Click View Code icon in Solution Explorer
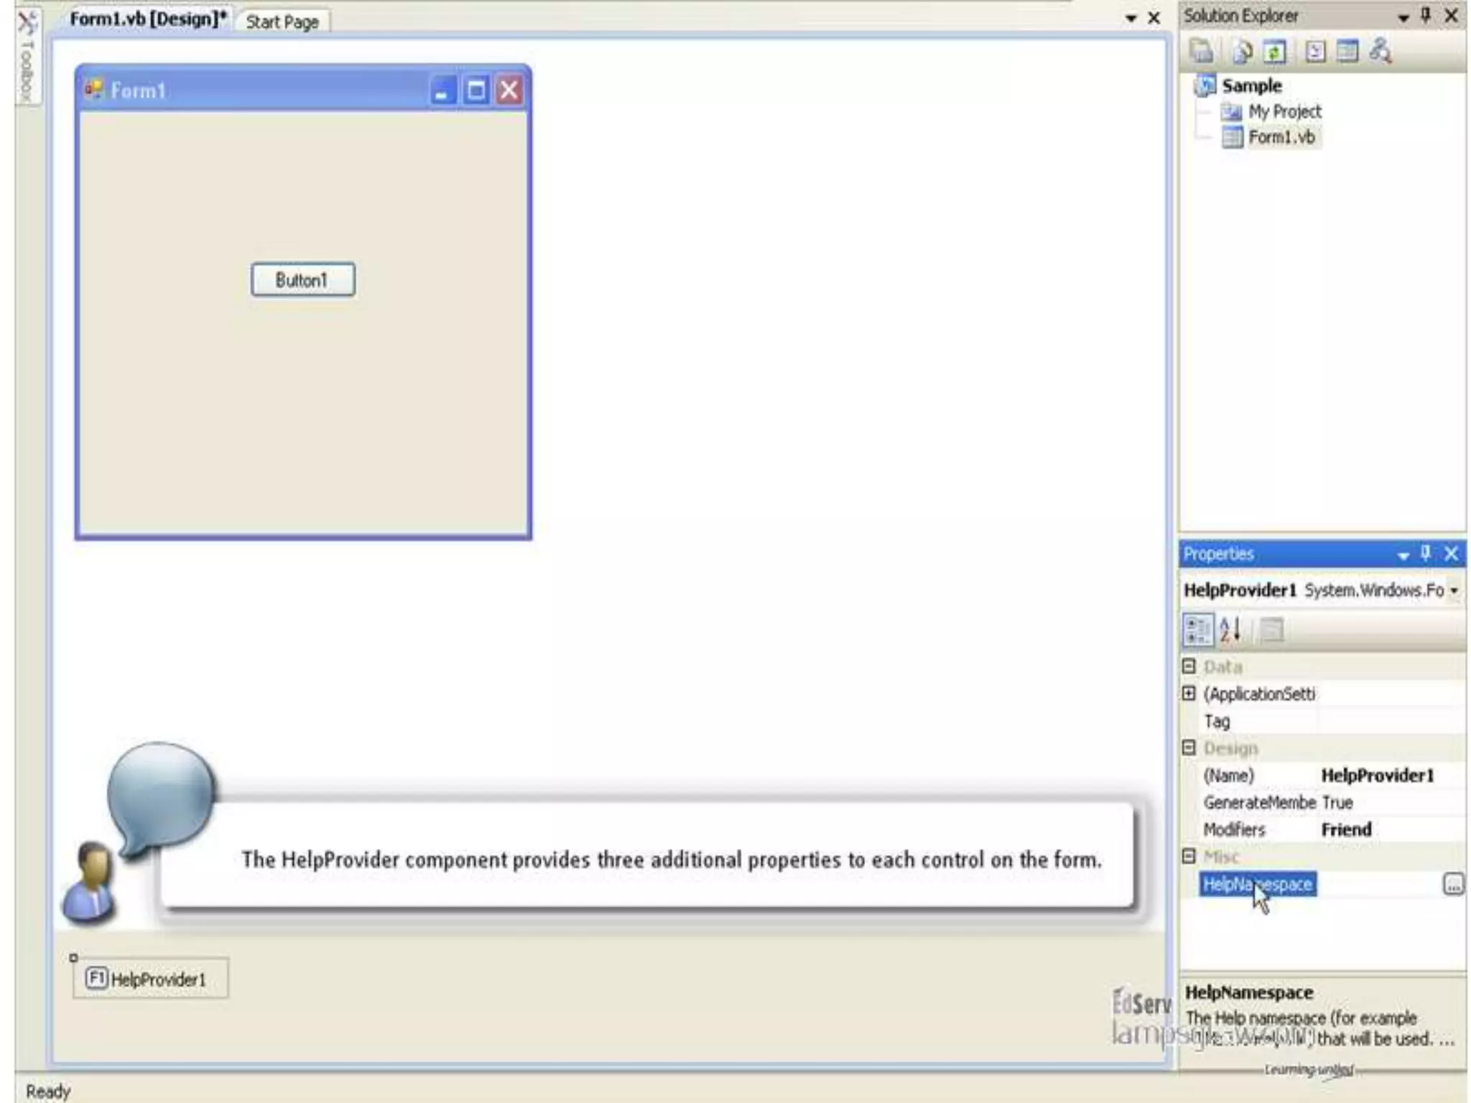Viewport: 1471px width, 1103px height. pos(1315,51)
